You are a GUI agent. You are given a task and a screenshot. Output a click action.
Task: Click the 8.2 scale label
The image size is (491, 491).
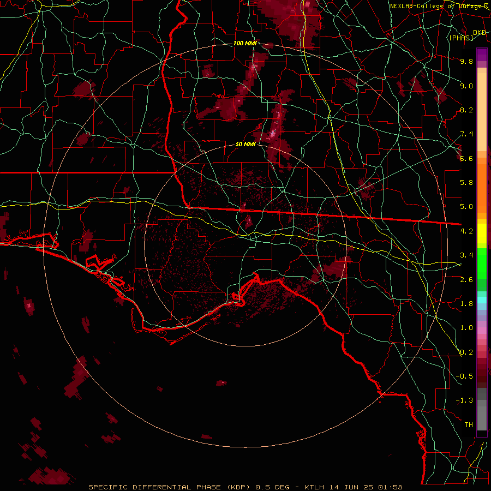pos(466,110)
